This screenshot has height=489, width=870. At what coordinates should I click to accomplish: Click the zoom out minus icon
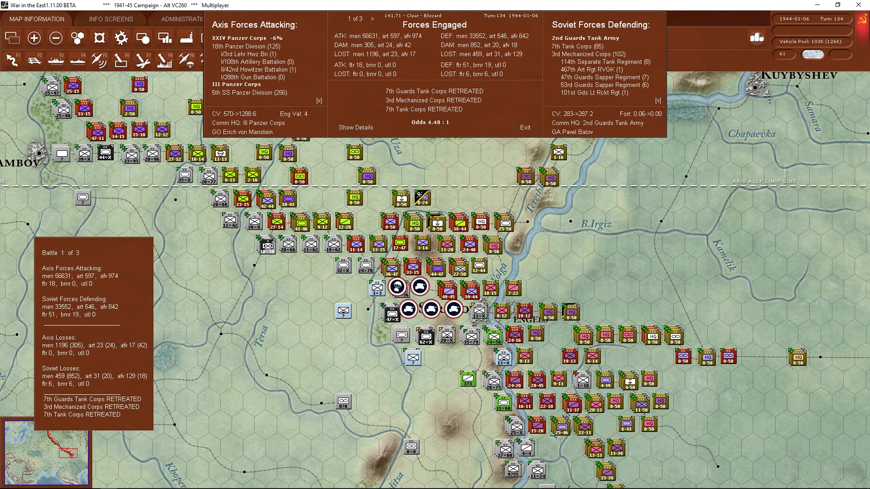pyautogui.click(x=56, y=38)
